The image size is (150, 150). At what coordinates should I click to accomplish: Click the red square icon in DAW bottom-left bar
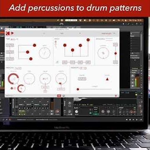point(10,120)
